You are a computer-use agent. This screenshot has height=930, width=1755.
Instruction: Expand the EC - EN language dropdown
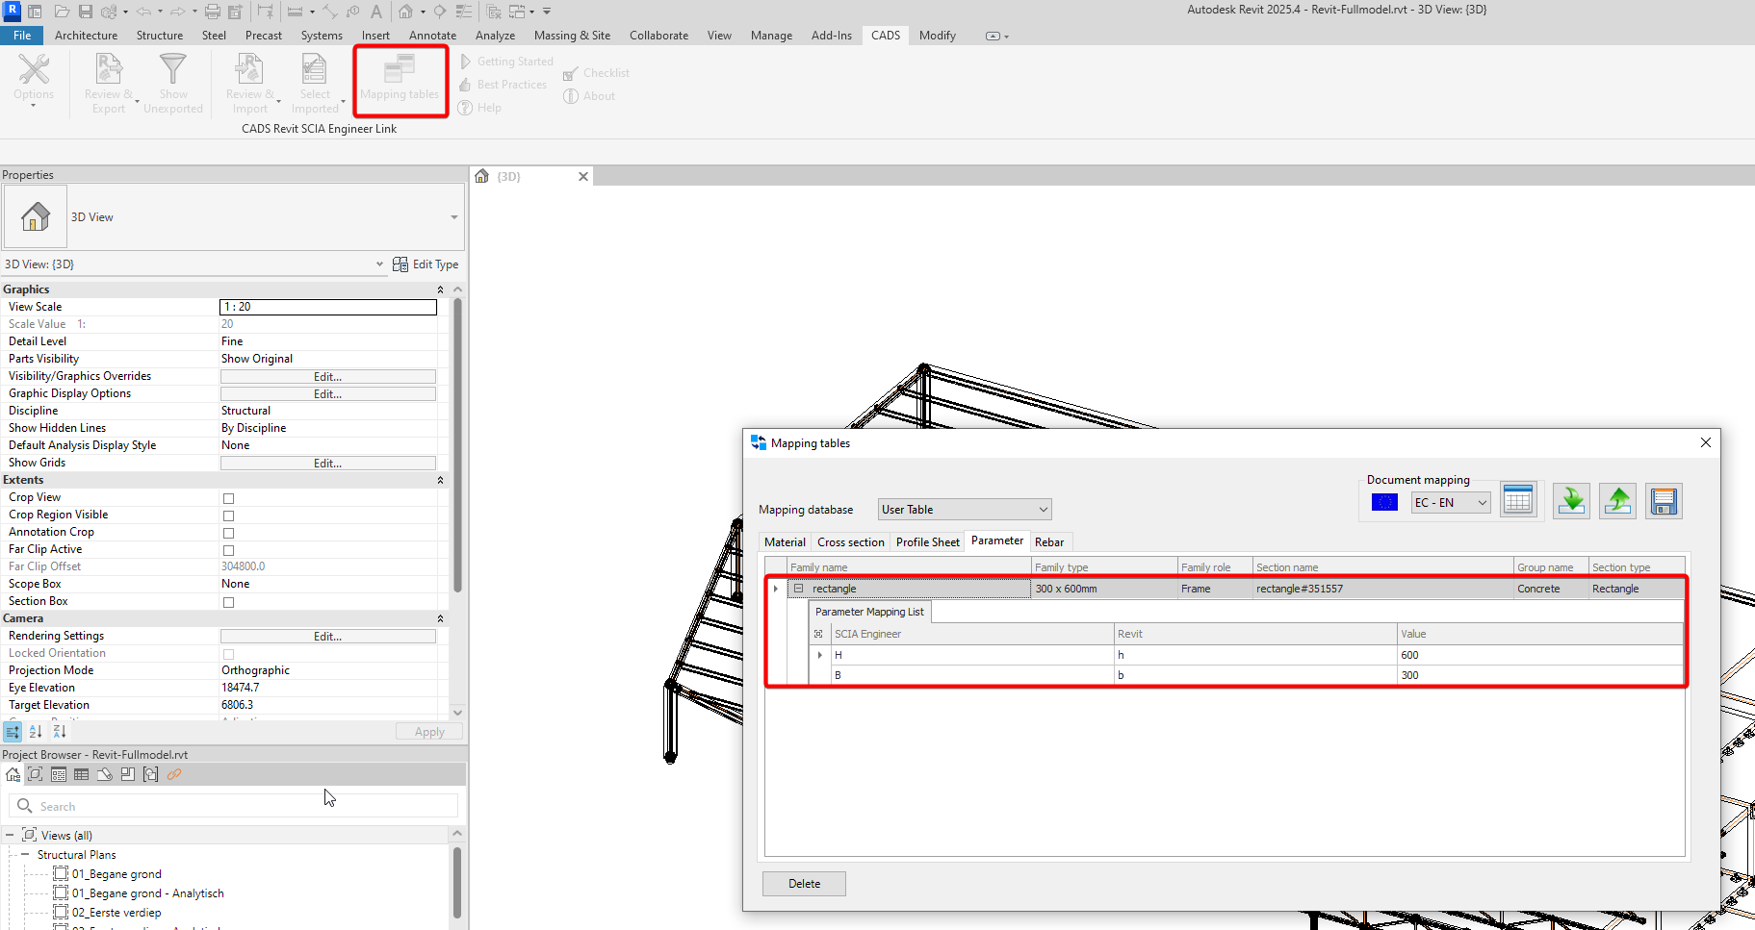click(1451, 503)
